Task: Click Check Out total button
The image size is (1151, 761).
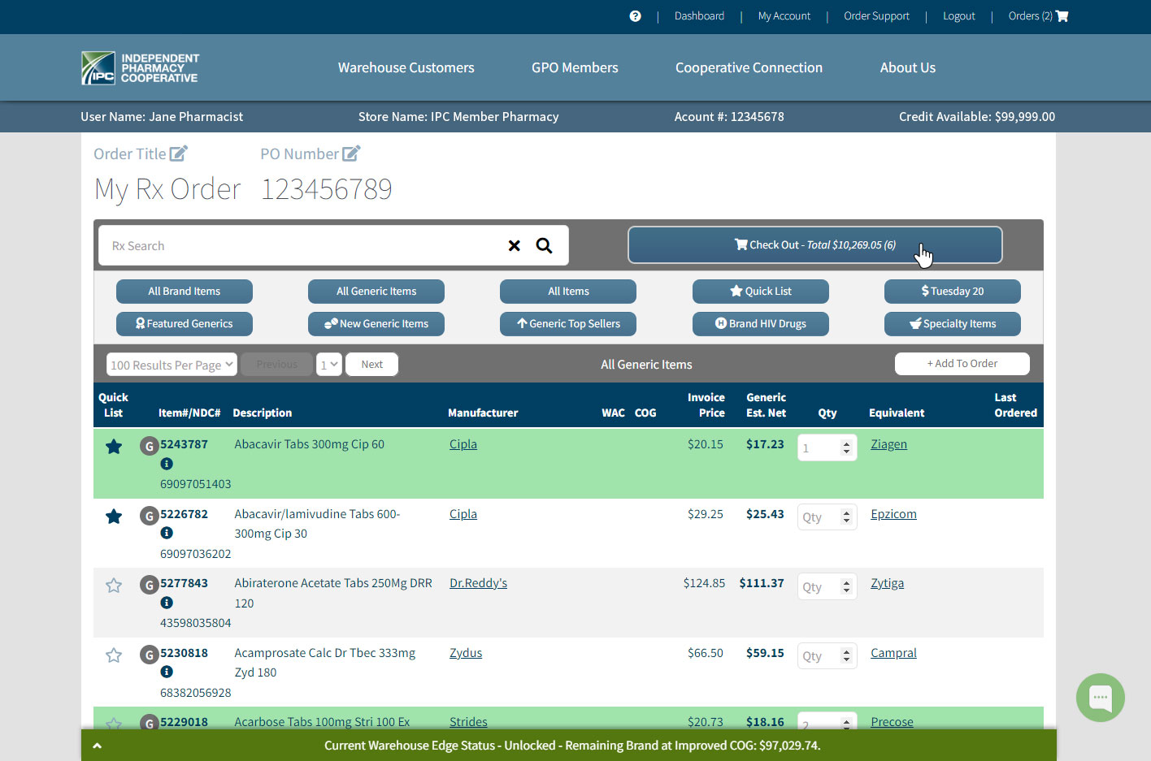Action: pos(815,244)
